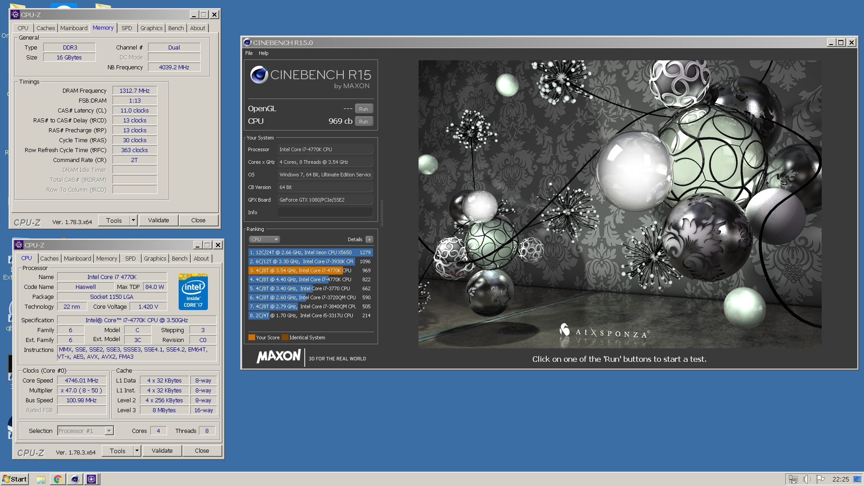Click the upper CPU-Z title bar icon
This screenshot has width=864, height=486.
(15, 14)
